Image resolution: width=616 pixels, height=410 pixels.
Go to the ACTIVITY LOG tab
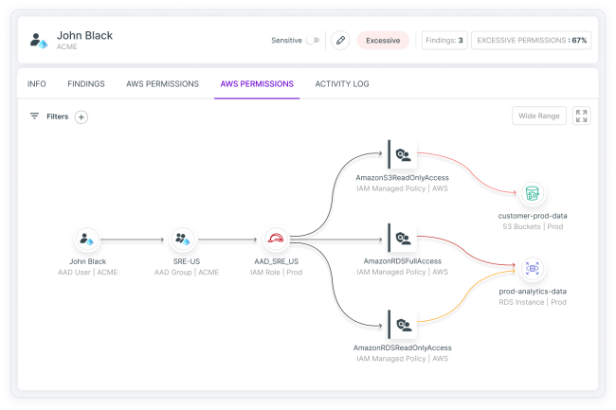point(342,84)
